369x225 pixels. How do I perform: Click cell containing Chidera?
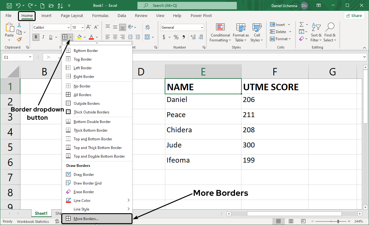[x=203, y=130]
